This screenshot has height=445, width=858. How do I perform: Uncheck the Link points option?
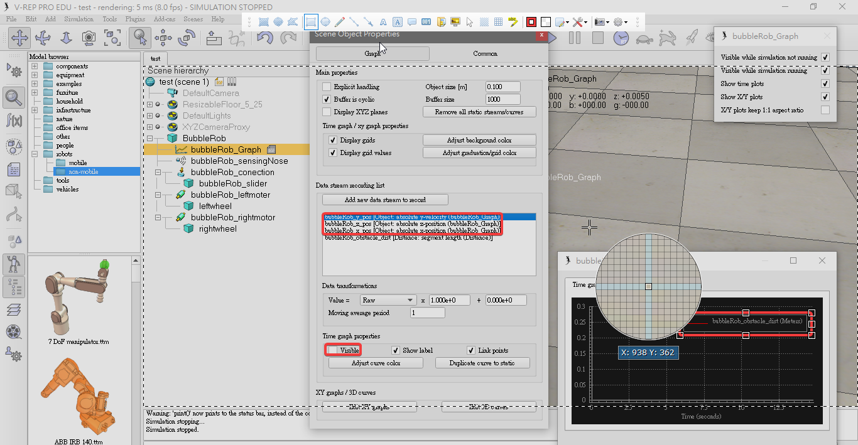coord(471,350)
